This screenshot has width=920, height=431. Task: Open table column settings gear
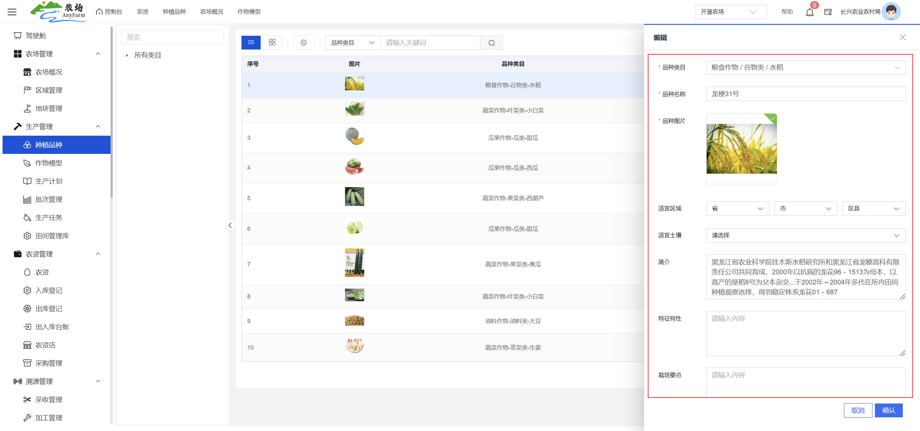click(x=303, y=42)
